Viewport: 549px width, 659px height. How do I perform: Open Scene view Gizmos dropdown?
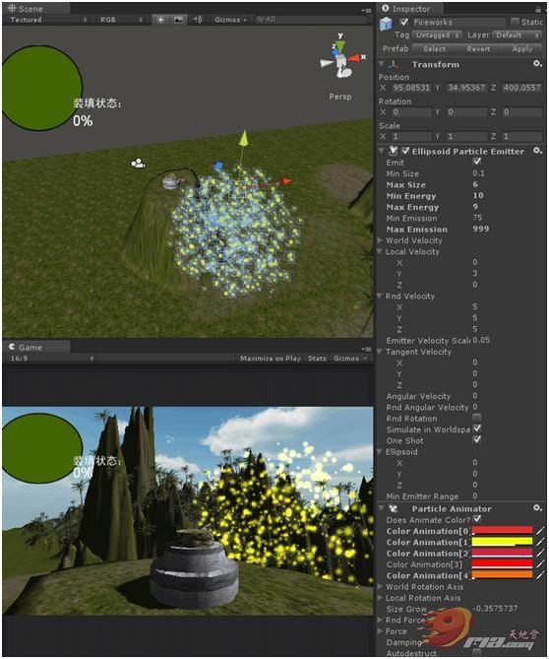pyautogui.click(x=230, y=20)
